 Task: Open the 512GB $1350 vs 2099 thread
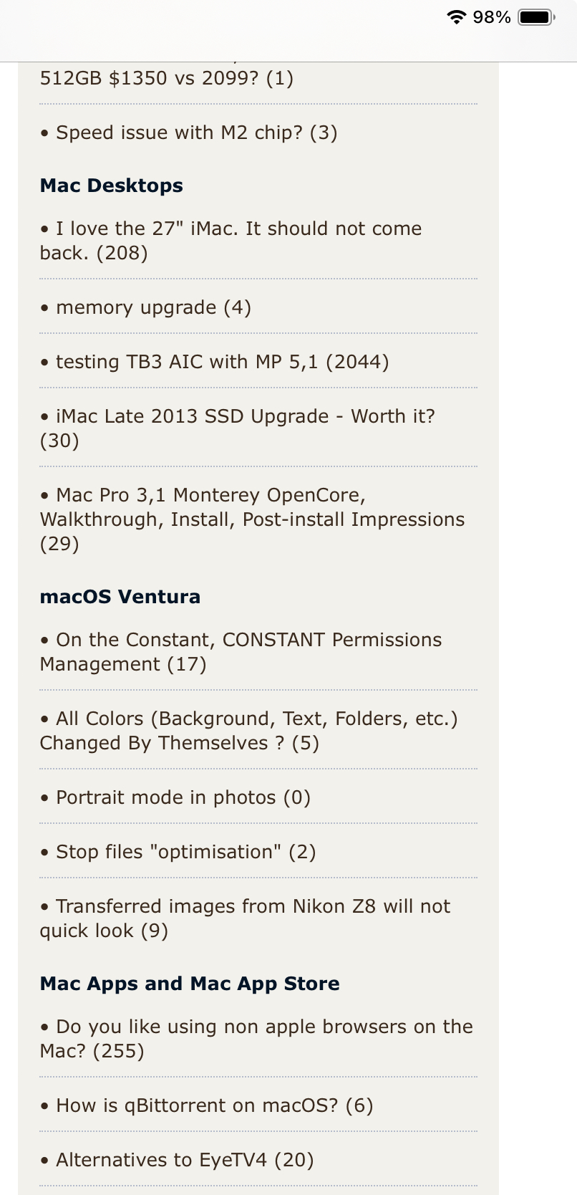tap(167, 77)
